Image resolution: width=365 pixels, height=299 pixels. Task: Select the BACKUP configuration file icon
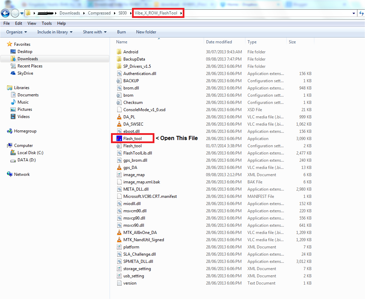pos(119,81)
